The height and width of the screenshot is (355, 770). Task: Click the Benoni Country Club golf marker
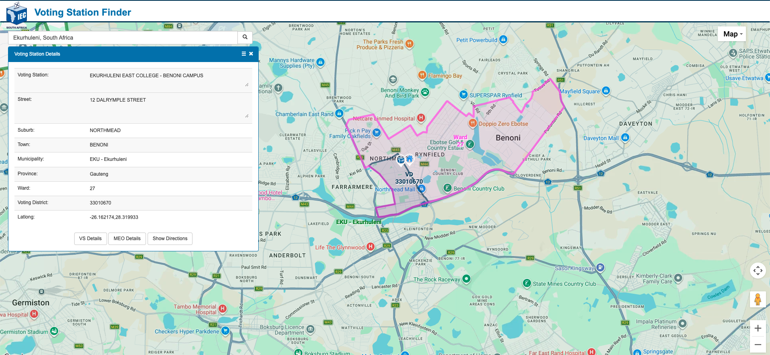click(x=448, y=188)
